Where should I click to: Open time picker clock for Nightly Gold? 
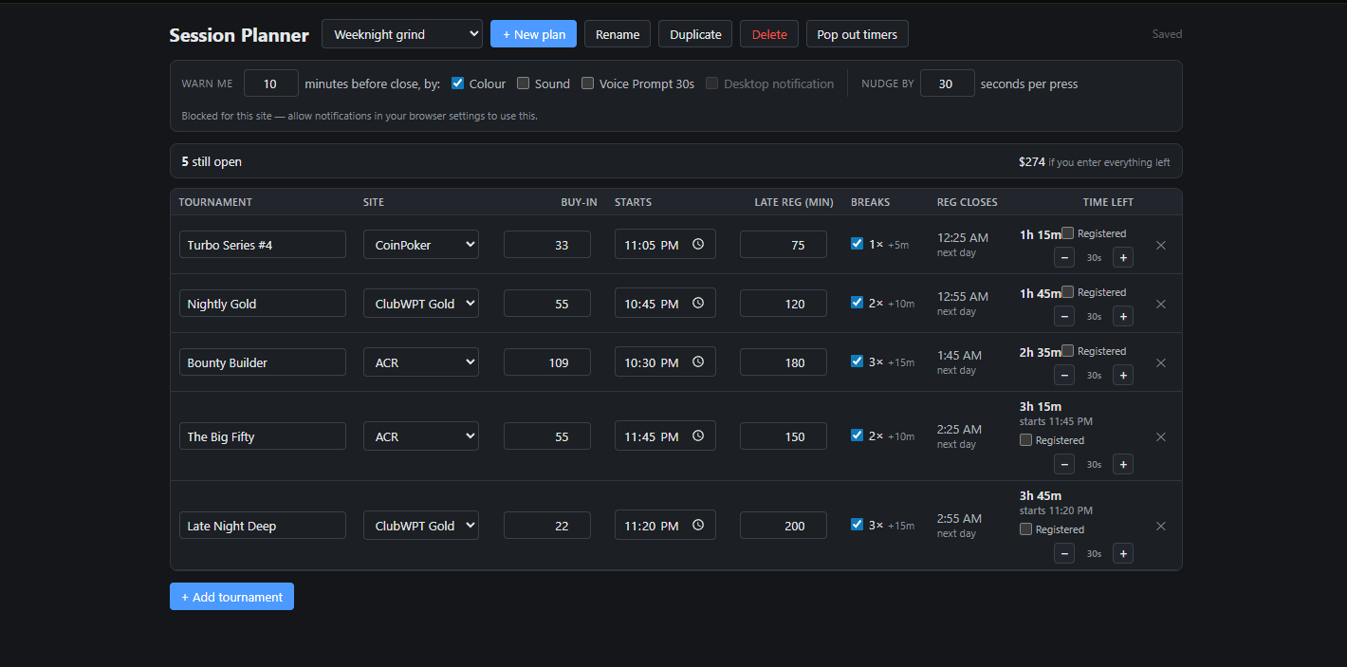pyautogui.click(x=698, y=303)
